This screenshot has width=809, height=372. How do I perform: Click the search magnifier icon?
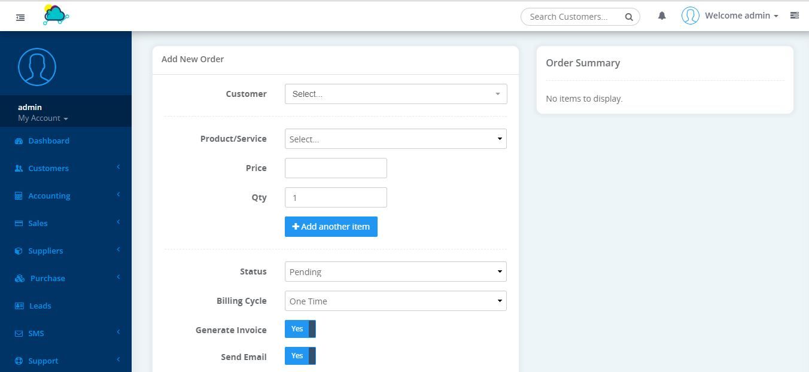tap(629, 17)
